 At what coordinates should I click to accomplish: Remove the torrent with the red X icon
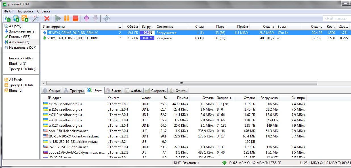pyautogui.click(x=47, y=18)
